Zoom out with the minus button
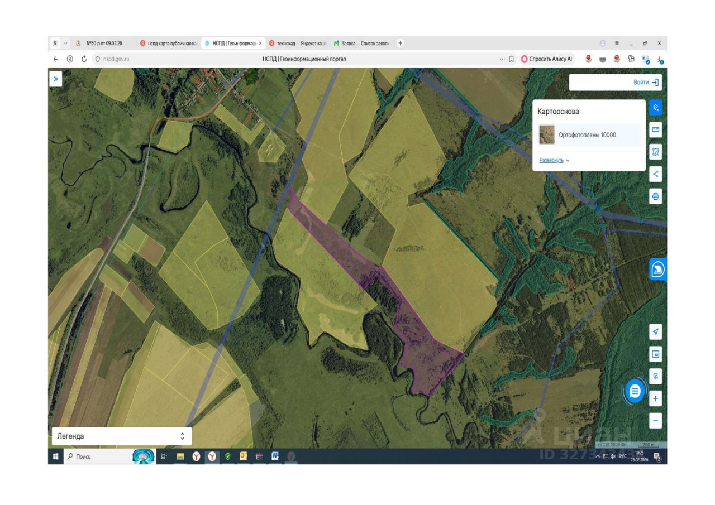715x505 pixels. click(656, 421)
